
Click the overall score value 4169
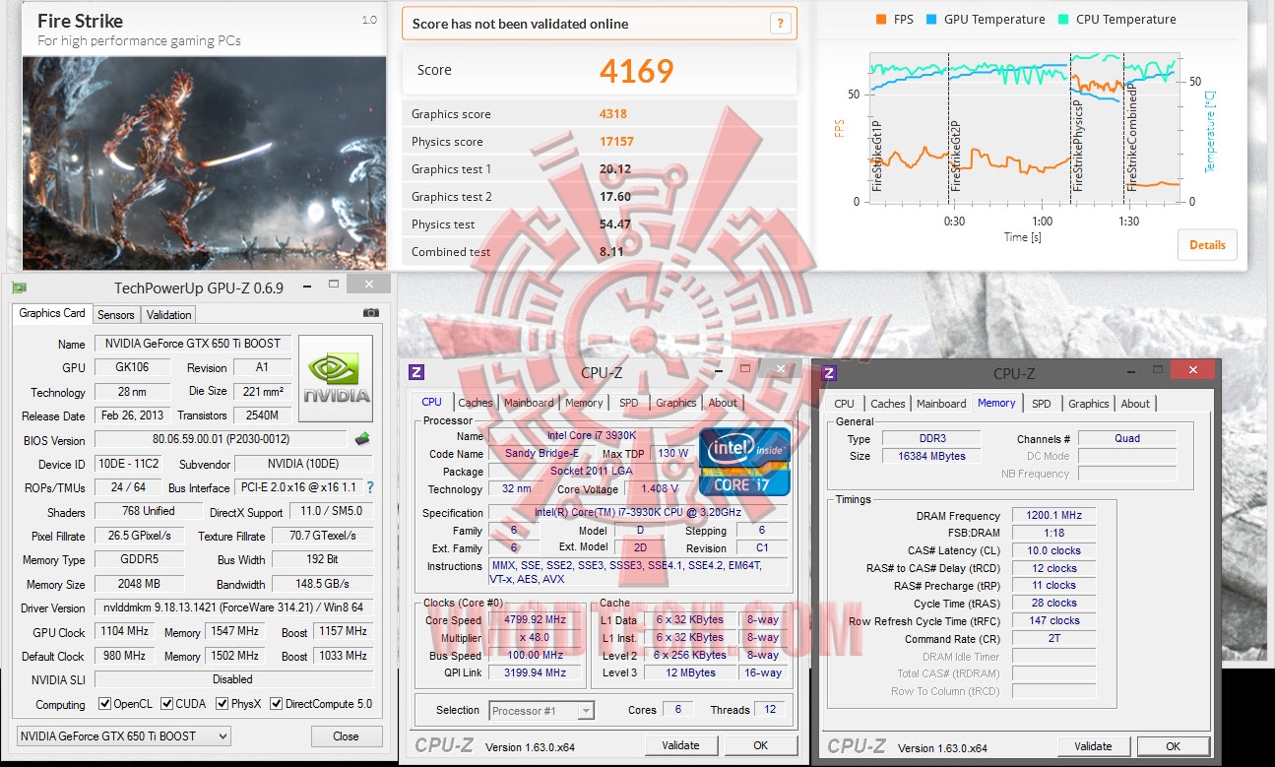637,71
